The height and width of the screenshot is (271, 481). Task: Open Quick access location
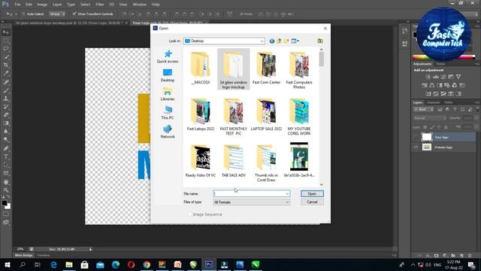coord(168,56)
